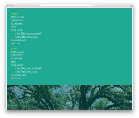Open BLOG link in first menu
The image size is (139, 118).
click(14, 27)
